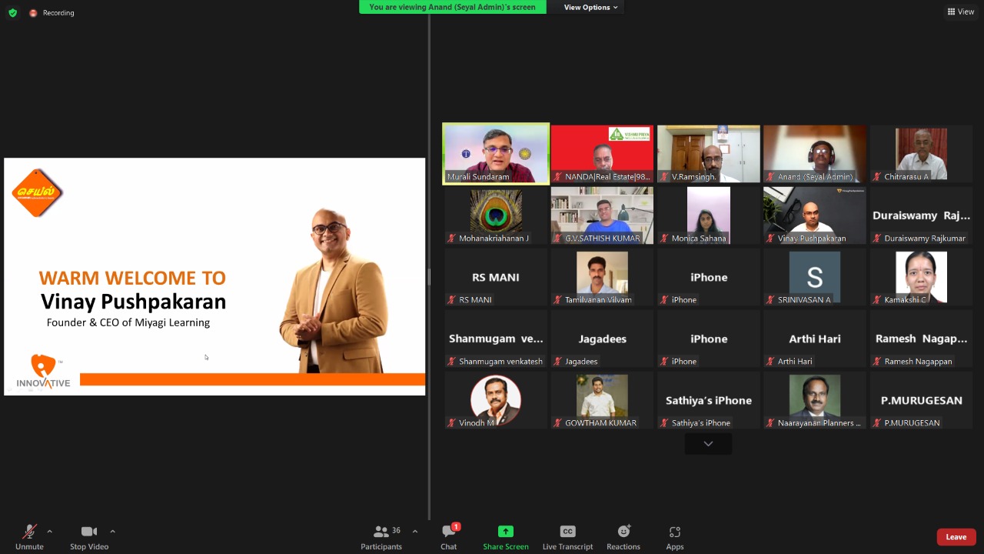
Task: Open the Chat icon with notification
Action: pos(449,532)
